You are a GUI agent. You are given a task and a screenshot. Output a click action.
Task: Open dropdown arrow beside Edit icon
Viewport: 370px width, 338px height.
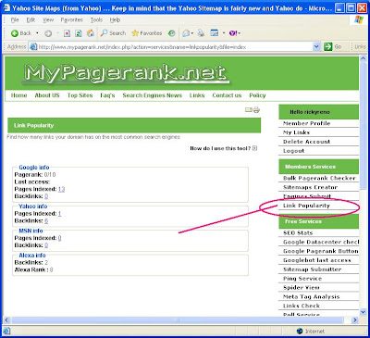(224, 33)
